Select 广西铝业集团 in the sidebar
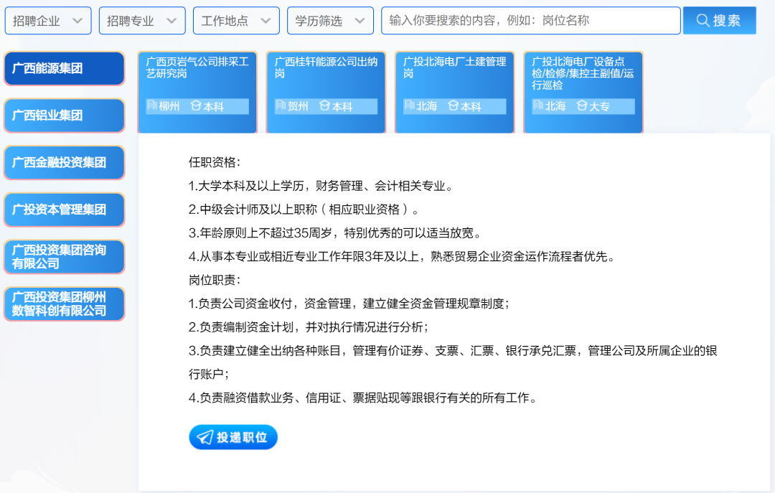Screen dimensions: 775x493 [65, 116]
